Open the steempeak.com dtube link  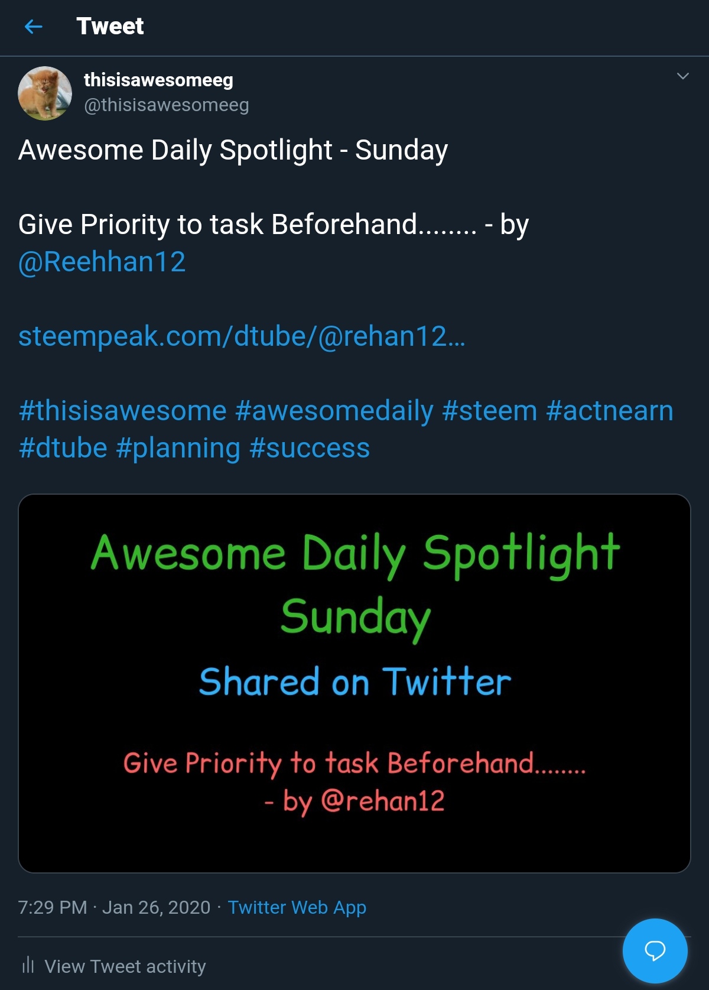click(242, 336)
